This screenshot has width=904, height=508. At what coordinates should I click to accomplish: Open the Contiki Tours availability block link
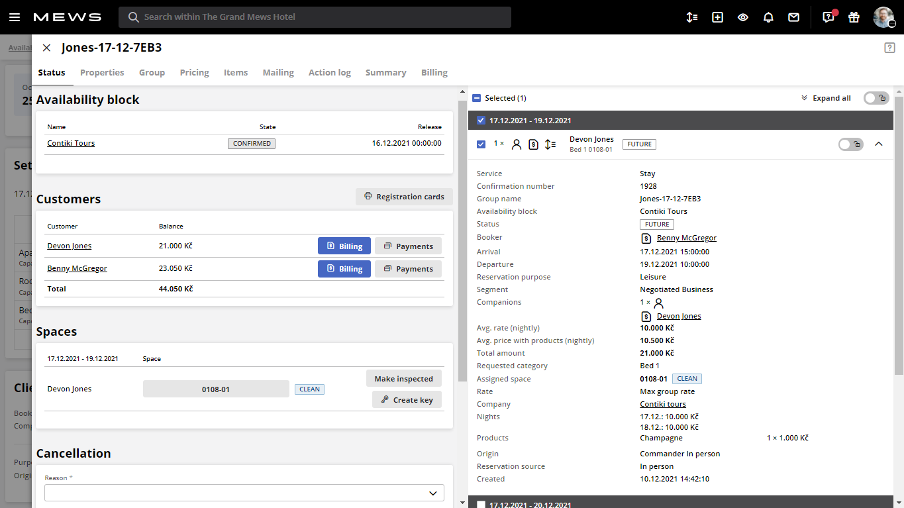(70, 143)
